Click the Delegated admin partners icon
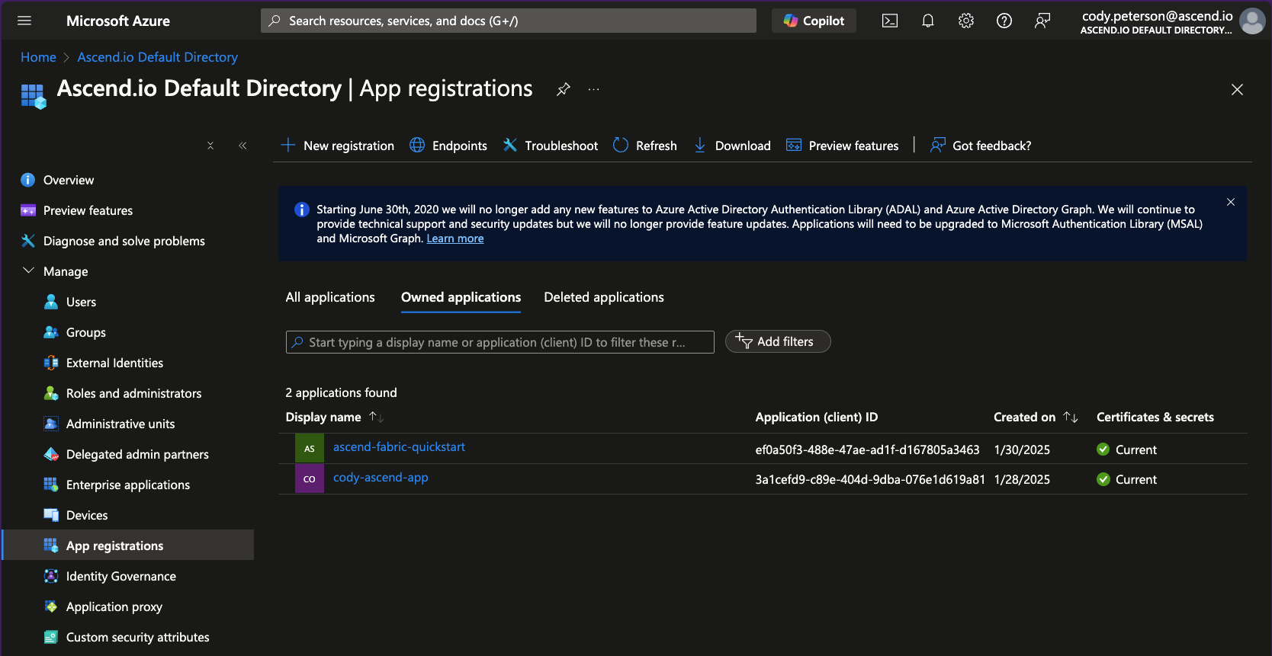The image size is (1272, 656). 51,454
